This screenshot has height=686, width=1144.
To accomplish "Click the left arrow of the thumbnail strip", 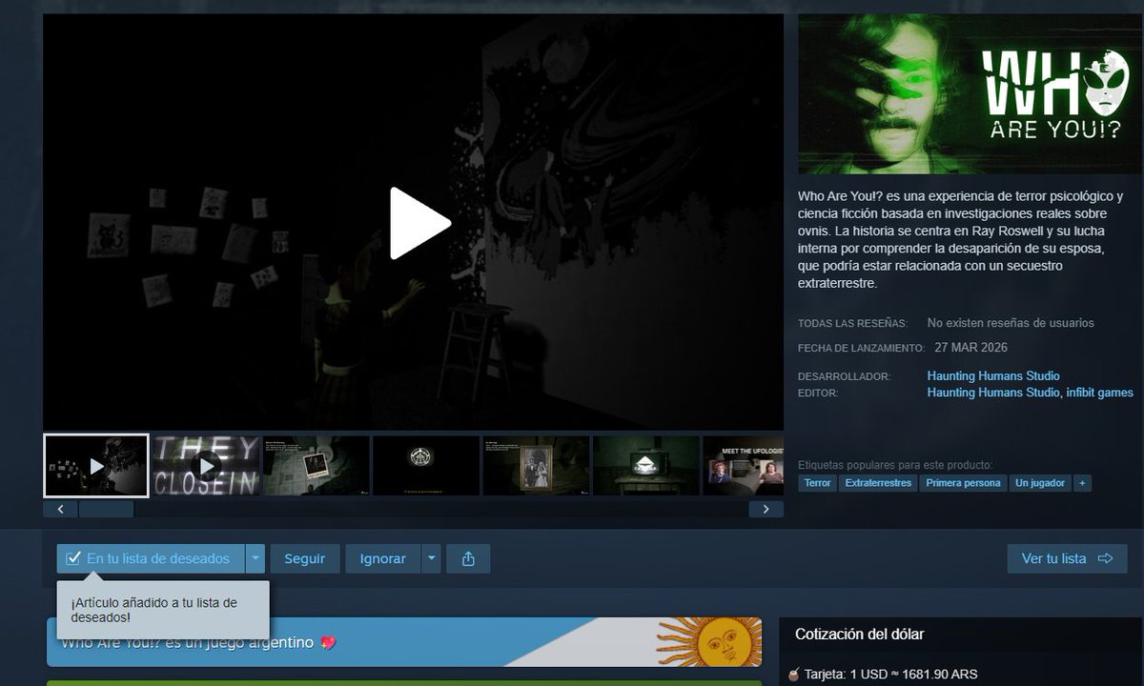I will click(x=60, y=509).
